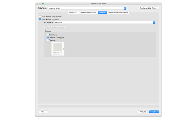Select 'Usa Texture oggetto' radio button
The image size is (186, 119).
(x=40, y=19)
